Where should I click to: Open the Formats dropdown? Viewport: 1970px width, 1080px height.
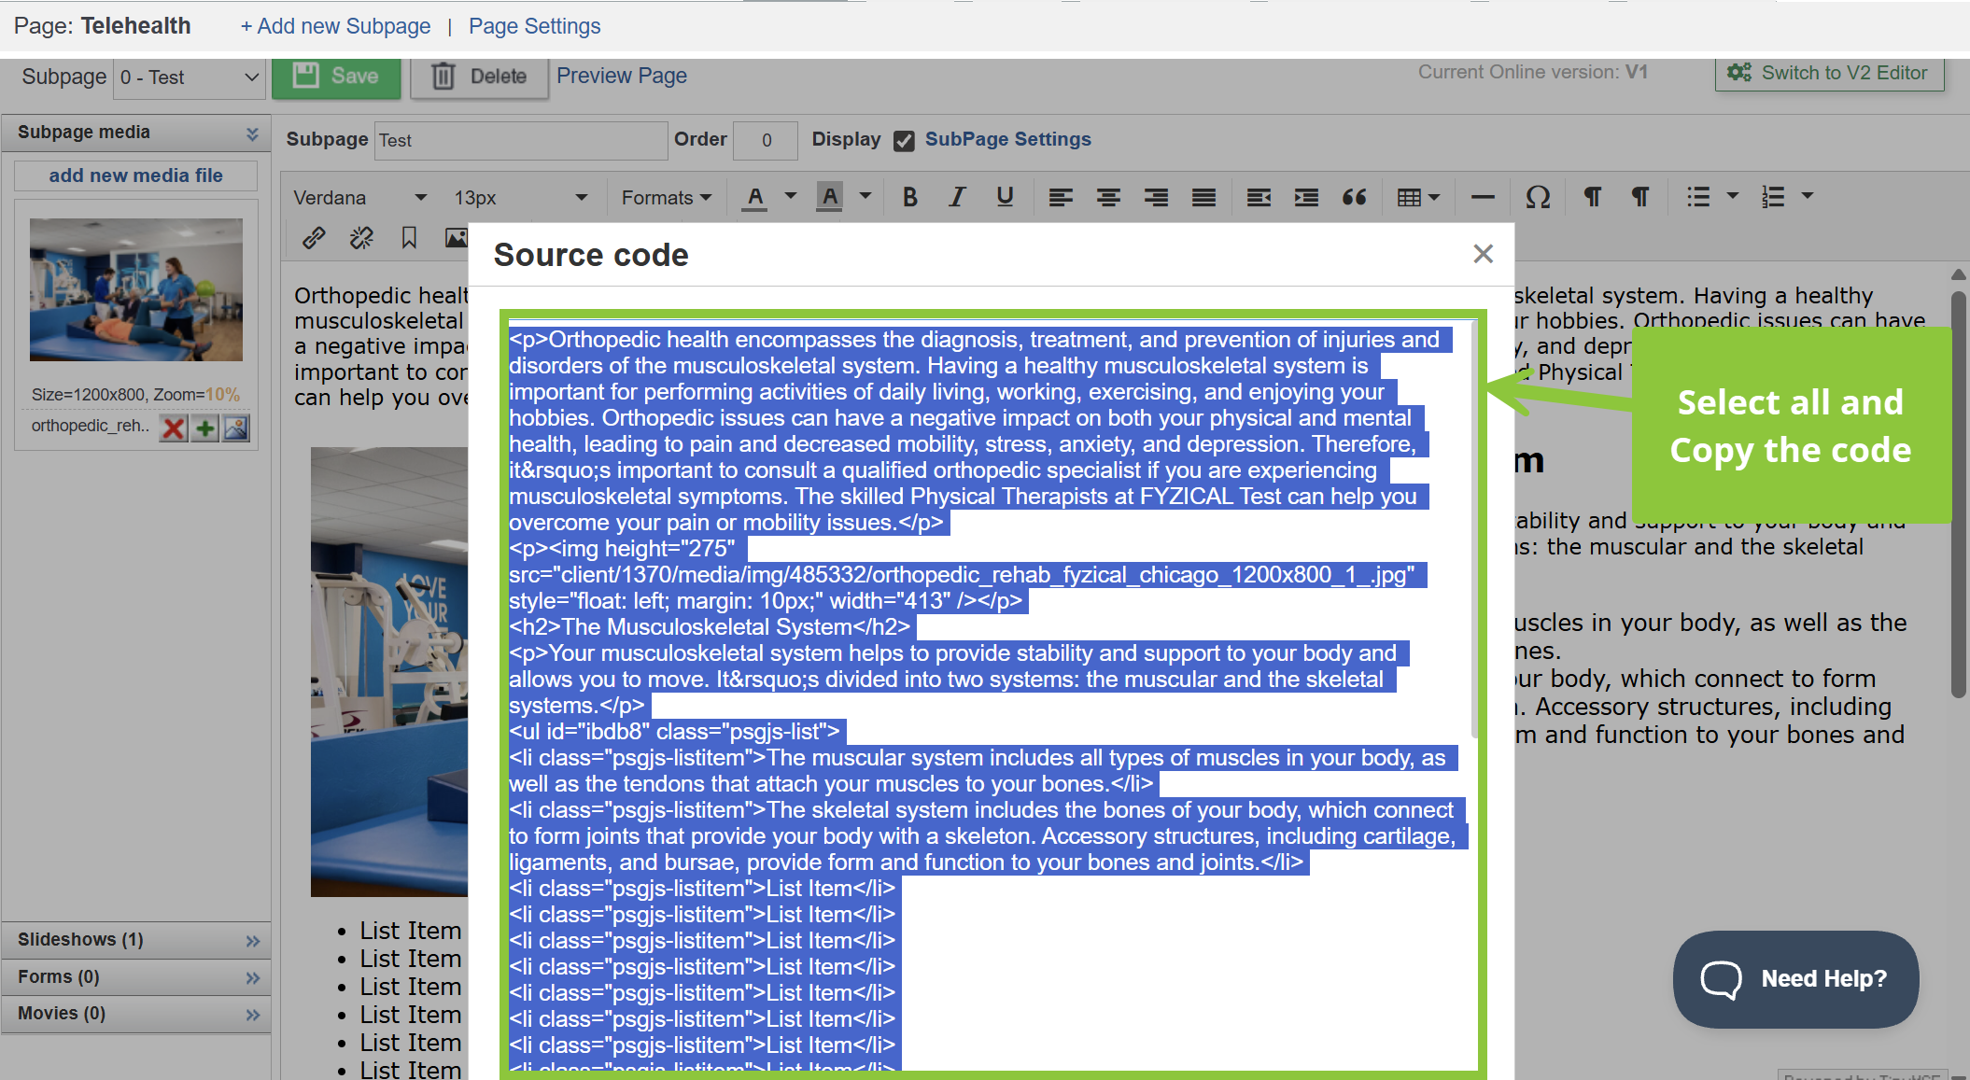[x=667, y=197]
